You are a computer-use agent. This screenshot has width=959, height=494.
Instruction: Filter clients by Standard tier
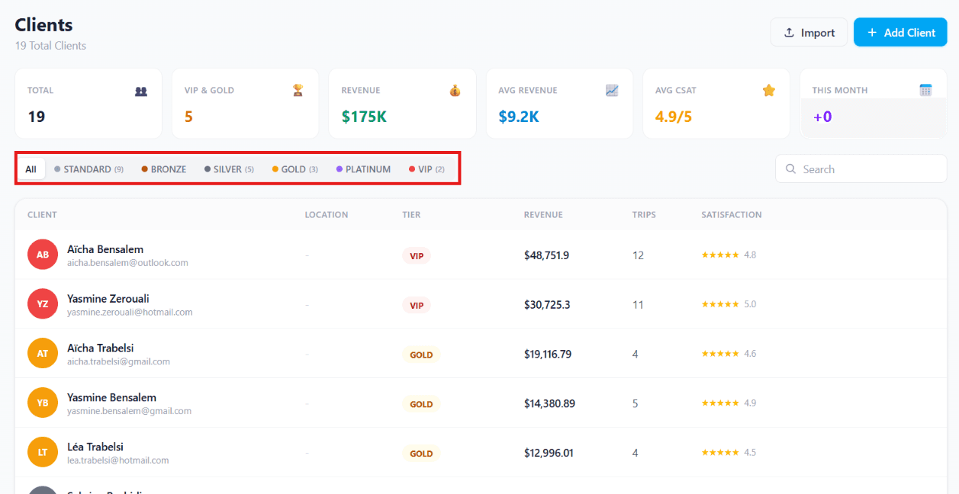click(88, 169)
